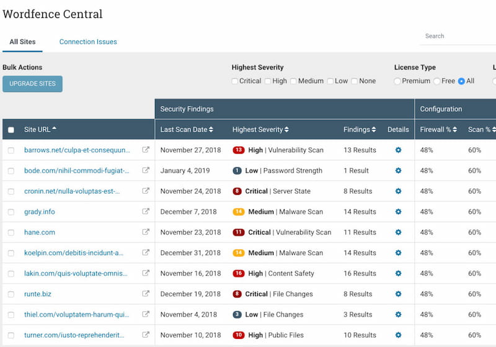
Task: Sort by Highest Severity column header
Action: tap(260, 130)
